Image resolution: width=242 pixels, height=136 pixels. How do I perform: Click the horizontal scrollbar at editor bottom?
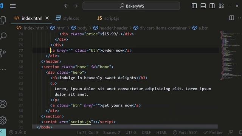click(x=125, y=127)
